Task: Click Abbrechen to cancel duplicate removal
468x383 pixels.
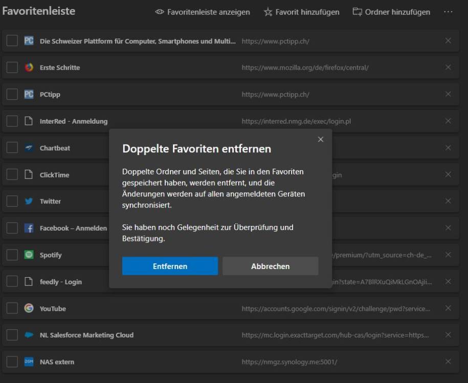Action: 270,266
